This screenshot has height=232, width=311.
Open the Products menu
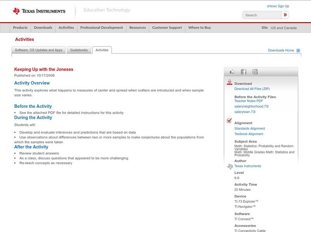coord(20,28)
